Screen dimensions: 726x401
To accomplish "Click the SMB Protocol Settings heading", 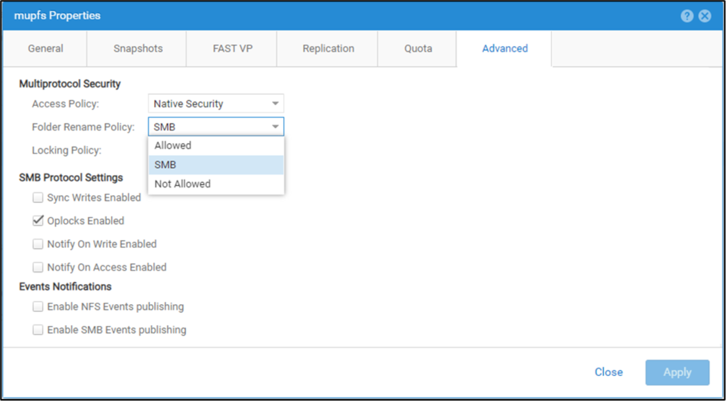I will [71, 178].
